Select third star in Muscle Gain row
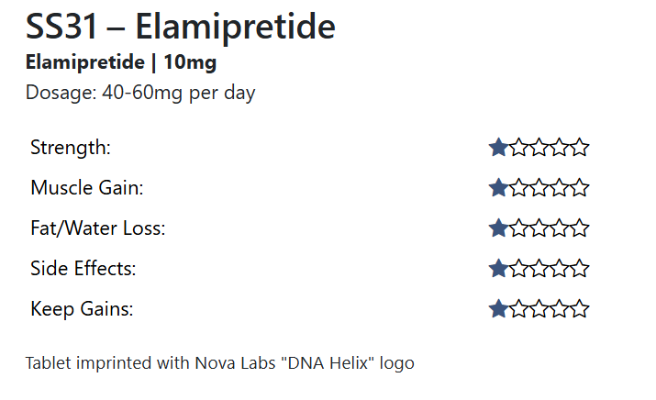 539,187
